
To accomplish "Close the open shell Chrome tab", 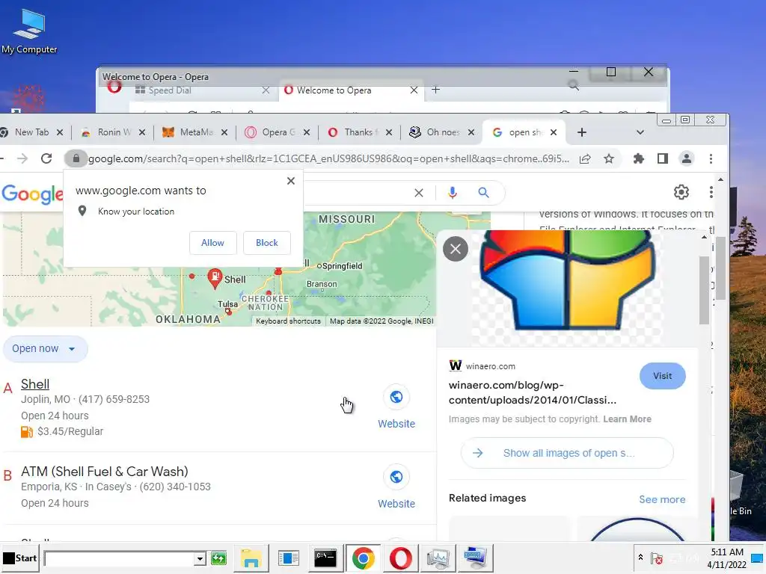I will pos(554,132).
